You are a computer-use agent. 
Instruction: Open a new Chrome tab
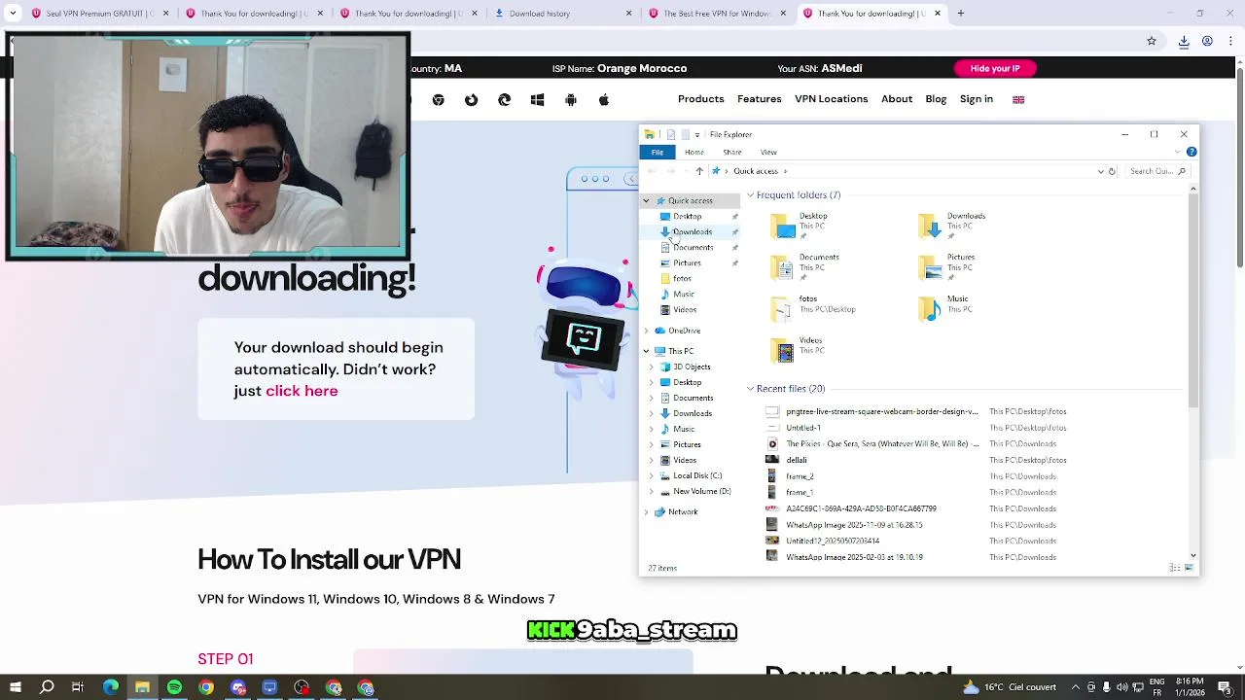960,14
